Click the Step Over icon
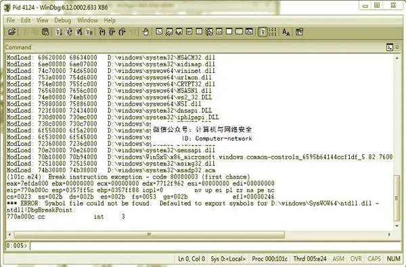The image size is (406, 267). point(112,32)
